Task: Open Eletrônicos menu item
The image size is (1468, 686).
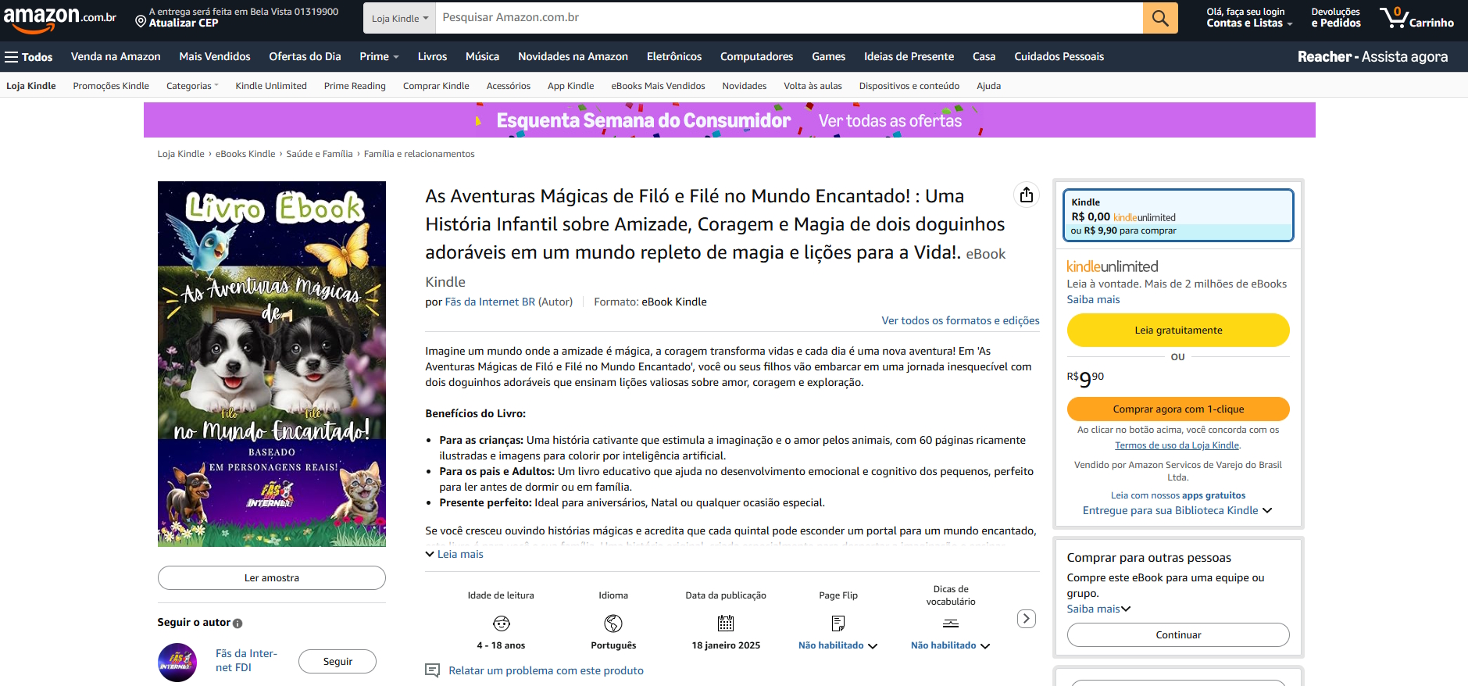Action: point(674,57)
